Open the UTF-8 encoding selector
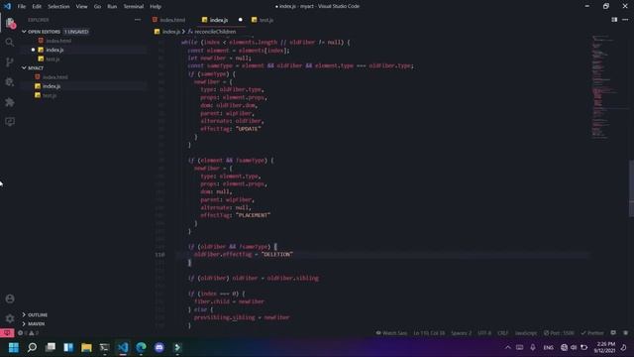The height and width of the screenshot is (357, 634). coord(484,333)
